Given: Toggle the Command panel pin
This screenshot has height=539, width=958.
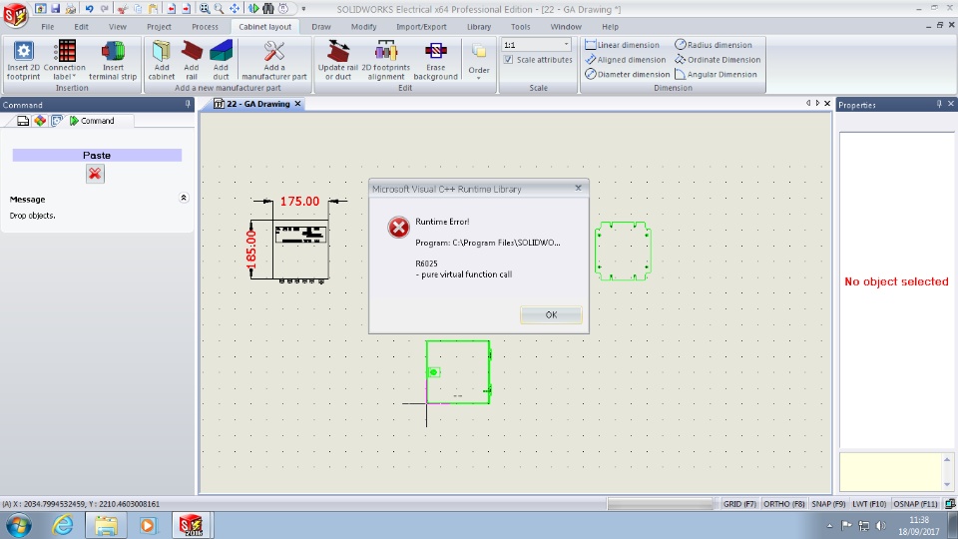Looking at the screenshot, I should coord(188,105).
